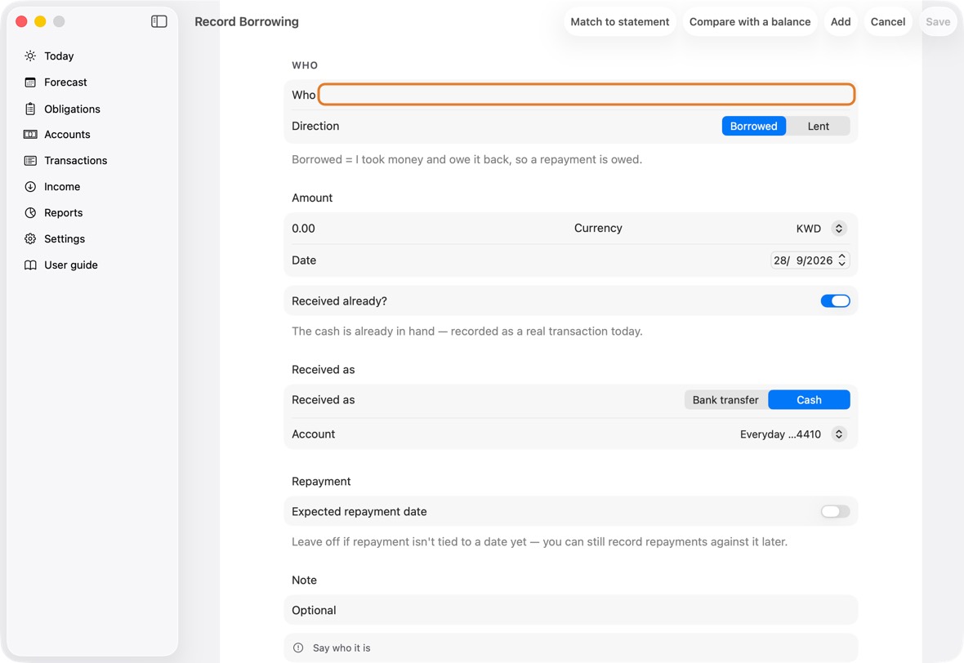Click the Record Borrowing title

point(247,21)
